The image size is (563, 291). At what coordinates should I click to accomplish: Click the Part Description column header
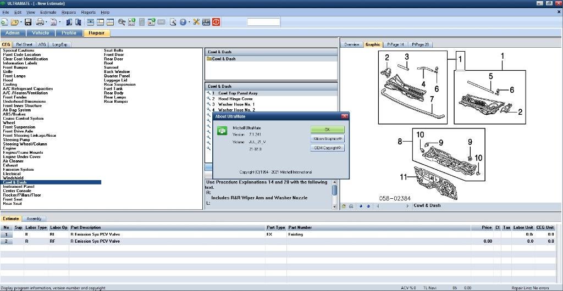pos(167,227)
